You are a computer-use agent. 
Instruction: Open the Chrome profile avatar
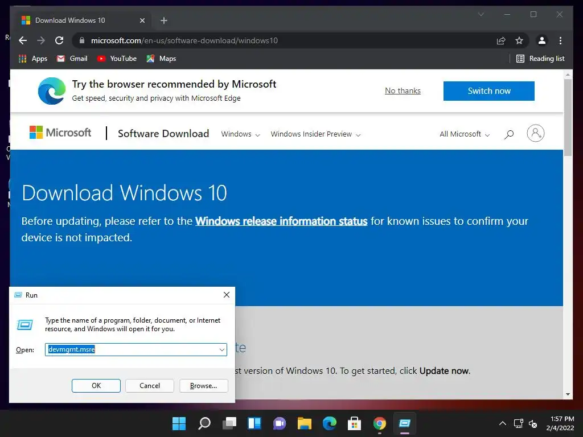(542, 40)
